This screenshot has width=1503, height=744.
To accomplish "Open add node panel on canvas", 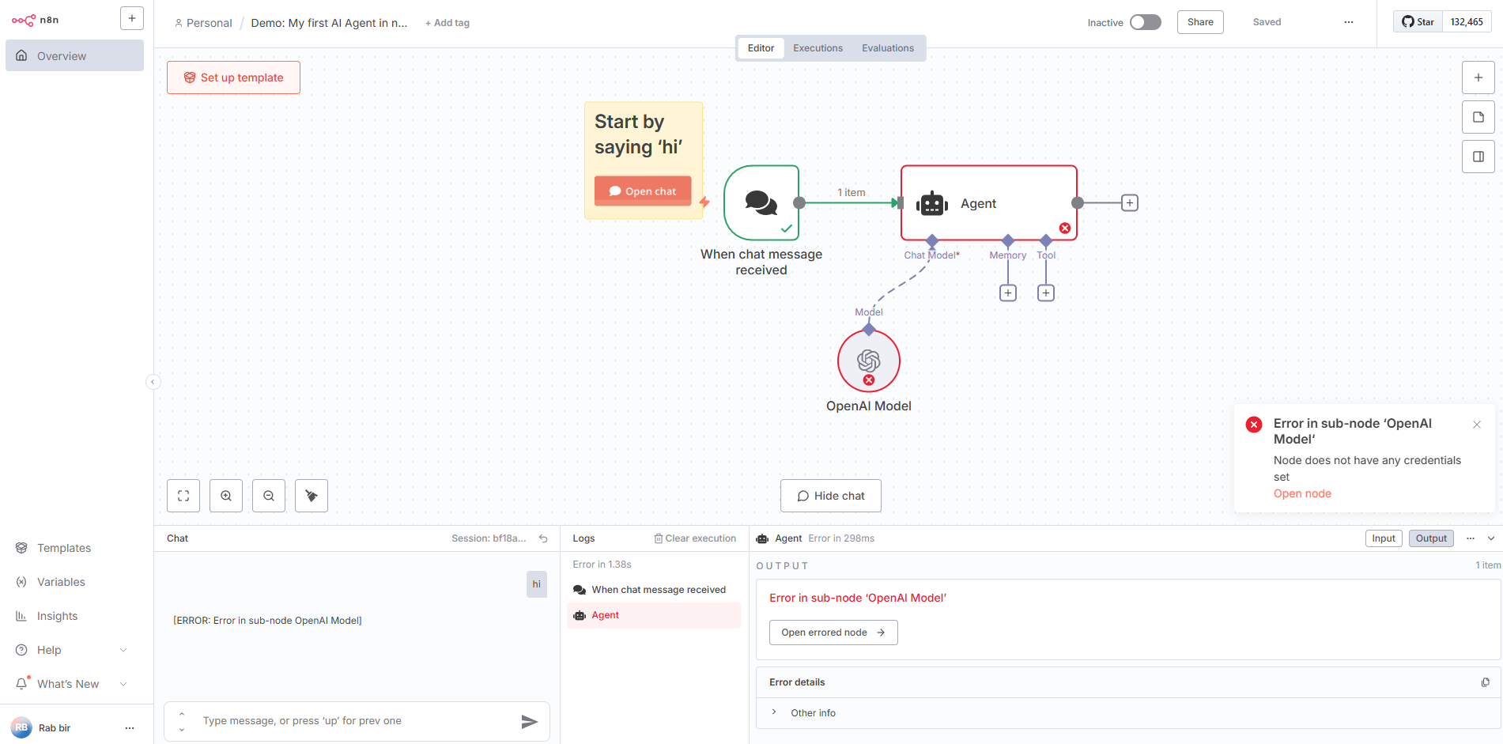I will [x=1478, y=77].
